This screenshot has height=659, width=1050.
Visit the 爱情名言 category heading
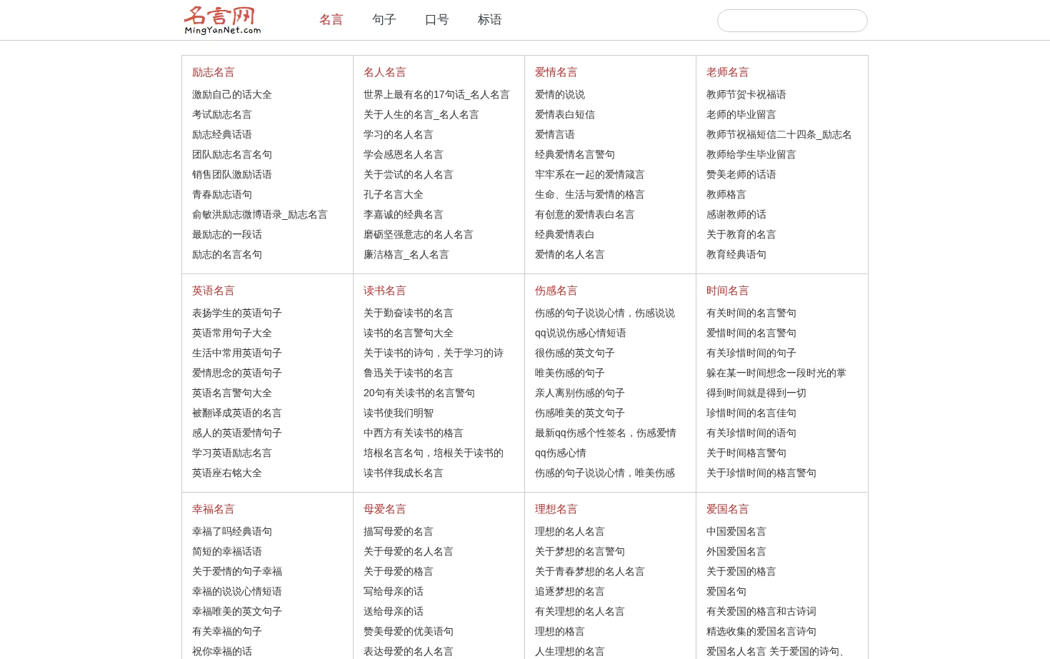[x=556, y=72]
